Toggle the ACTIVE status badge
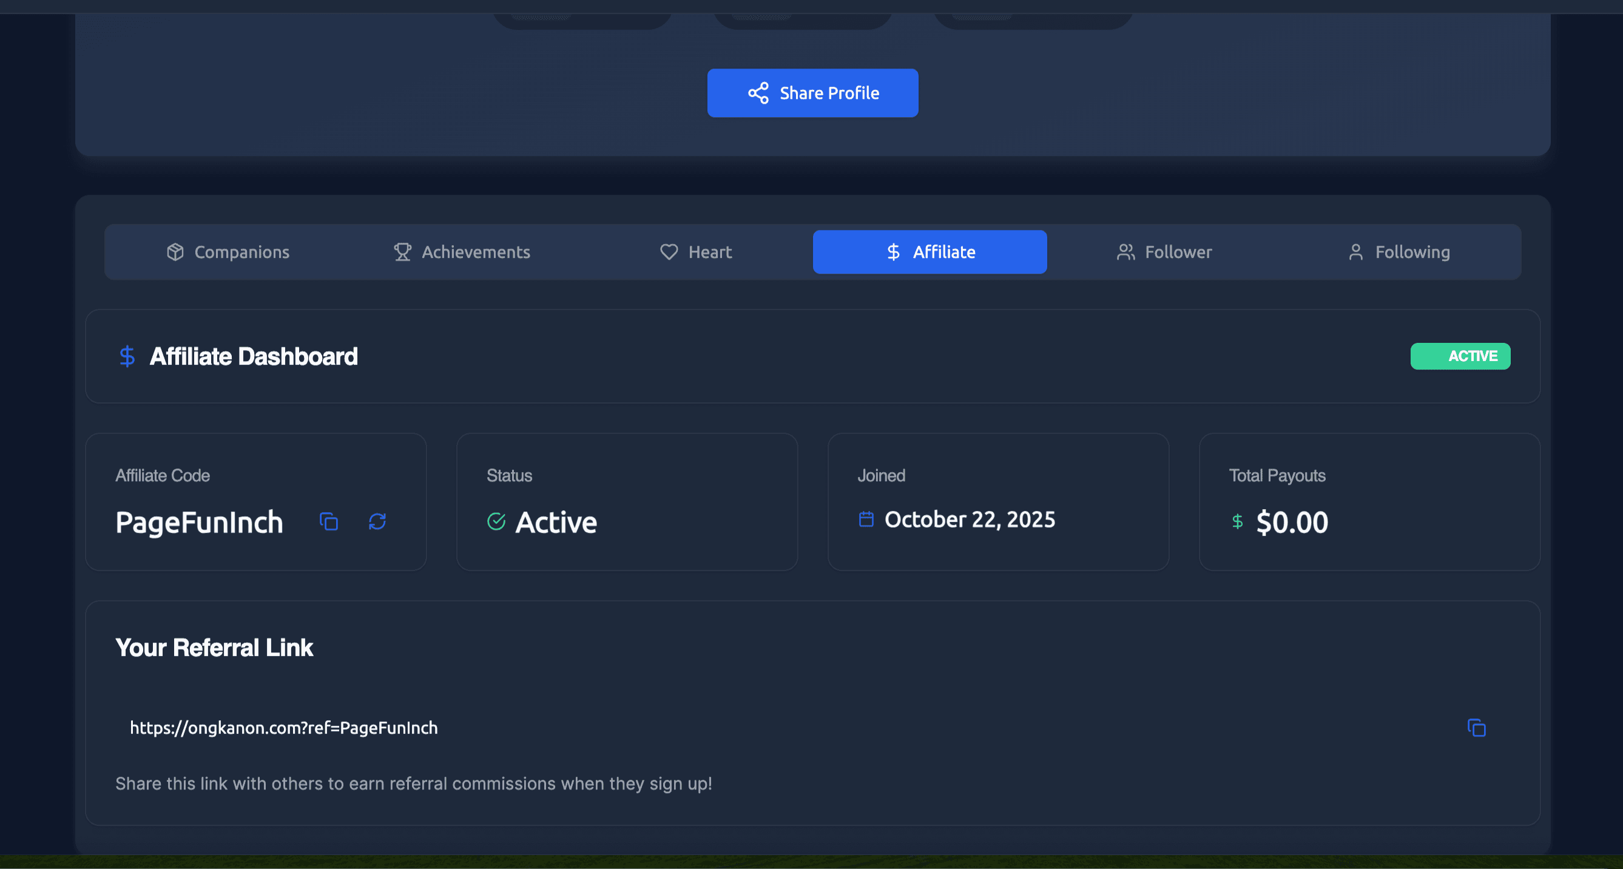 1460,356
